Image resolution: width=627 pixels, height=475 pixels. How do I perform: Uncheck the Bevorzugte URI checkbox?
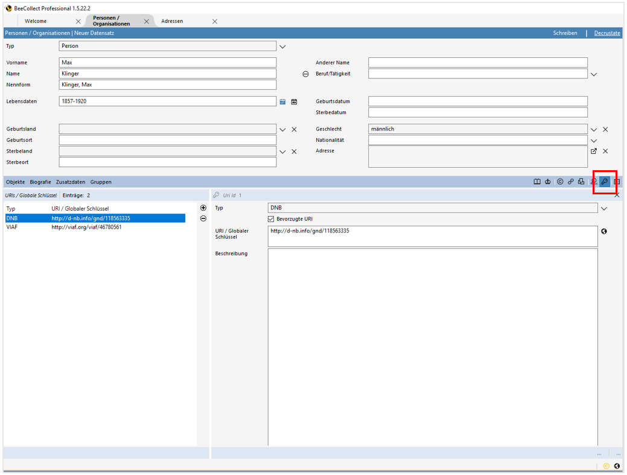pos(271,219)
